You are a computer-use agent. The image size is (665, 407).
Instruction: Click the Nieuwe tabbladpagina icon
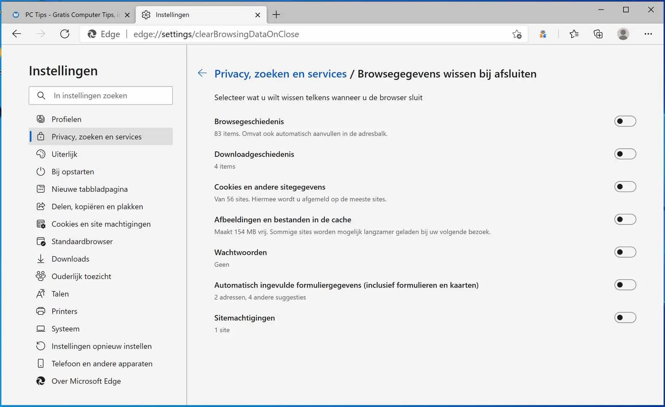click(41, 189)
